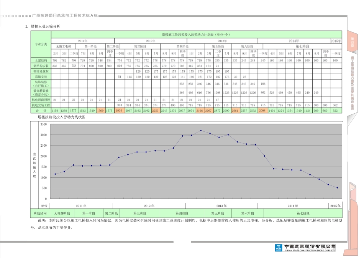Click the 装饰精装修（指定分包）row label
This screenshot has height=258, width=364.
[41, 93]
